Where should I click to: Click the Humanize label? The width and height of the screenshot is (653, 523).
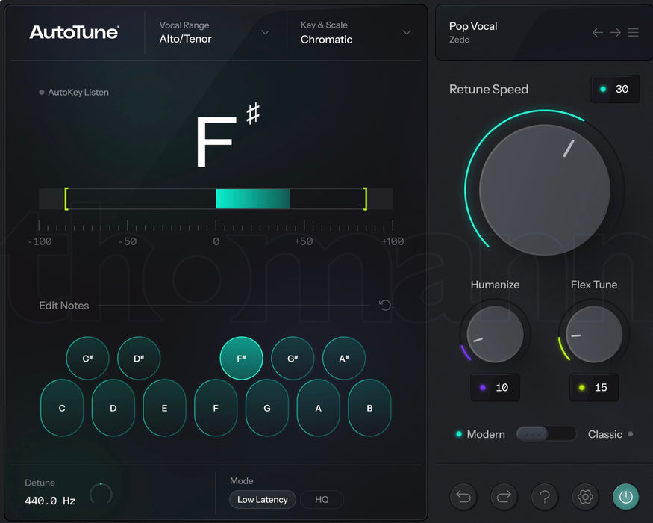pyautogui.click(x=496, y=285)
